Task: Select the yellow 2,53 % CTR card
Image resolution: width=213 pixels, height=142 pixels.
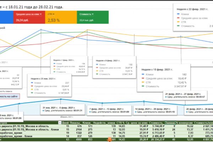Action: tap(61, 17)
